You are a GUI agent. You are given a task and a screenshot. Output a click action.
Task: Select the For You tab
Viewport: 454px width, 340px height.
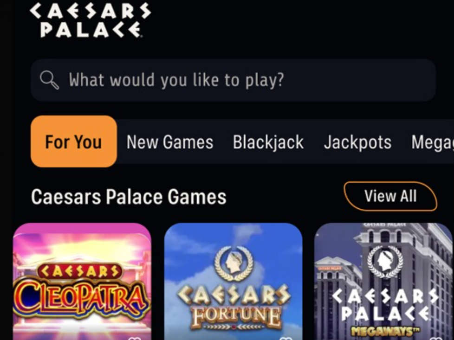tap(73, 142)
